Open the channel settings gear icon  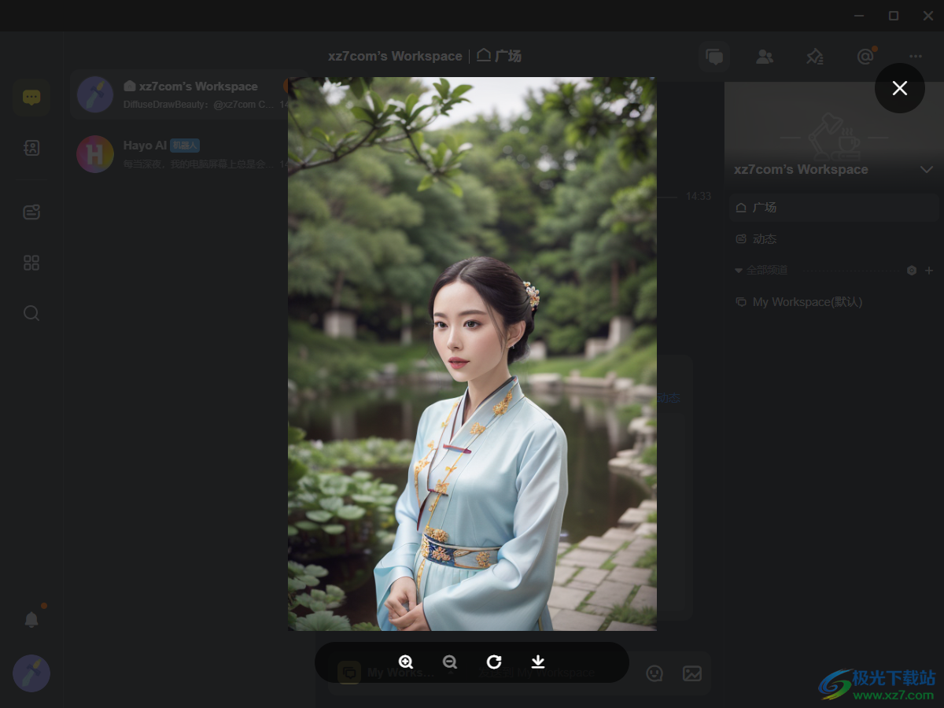(912, 271)
